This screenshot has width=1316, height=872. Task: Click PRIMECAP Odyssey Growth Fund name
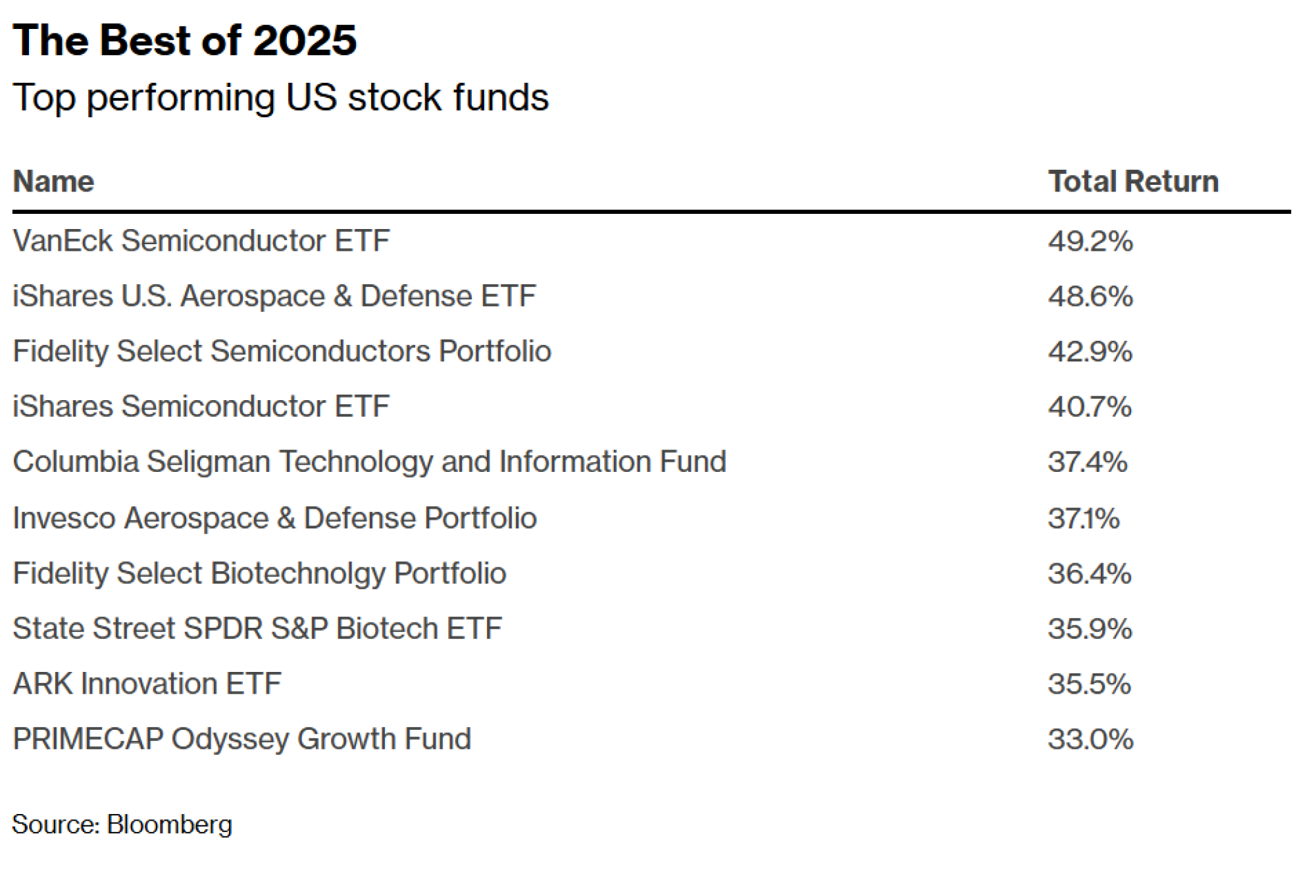(x=241, y=739)
